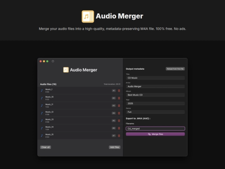Click the music note icon of Music_13
Viewport: 225px width, 169px height.
click(x=42, y=121)
